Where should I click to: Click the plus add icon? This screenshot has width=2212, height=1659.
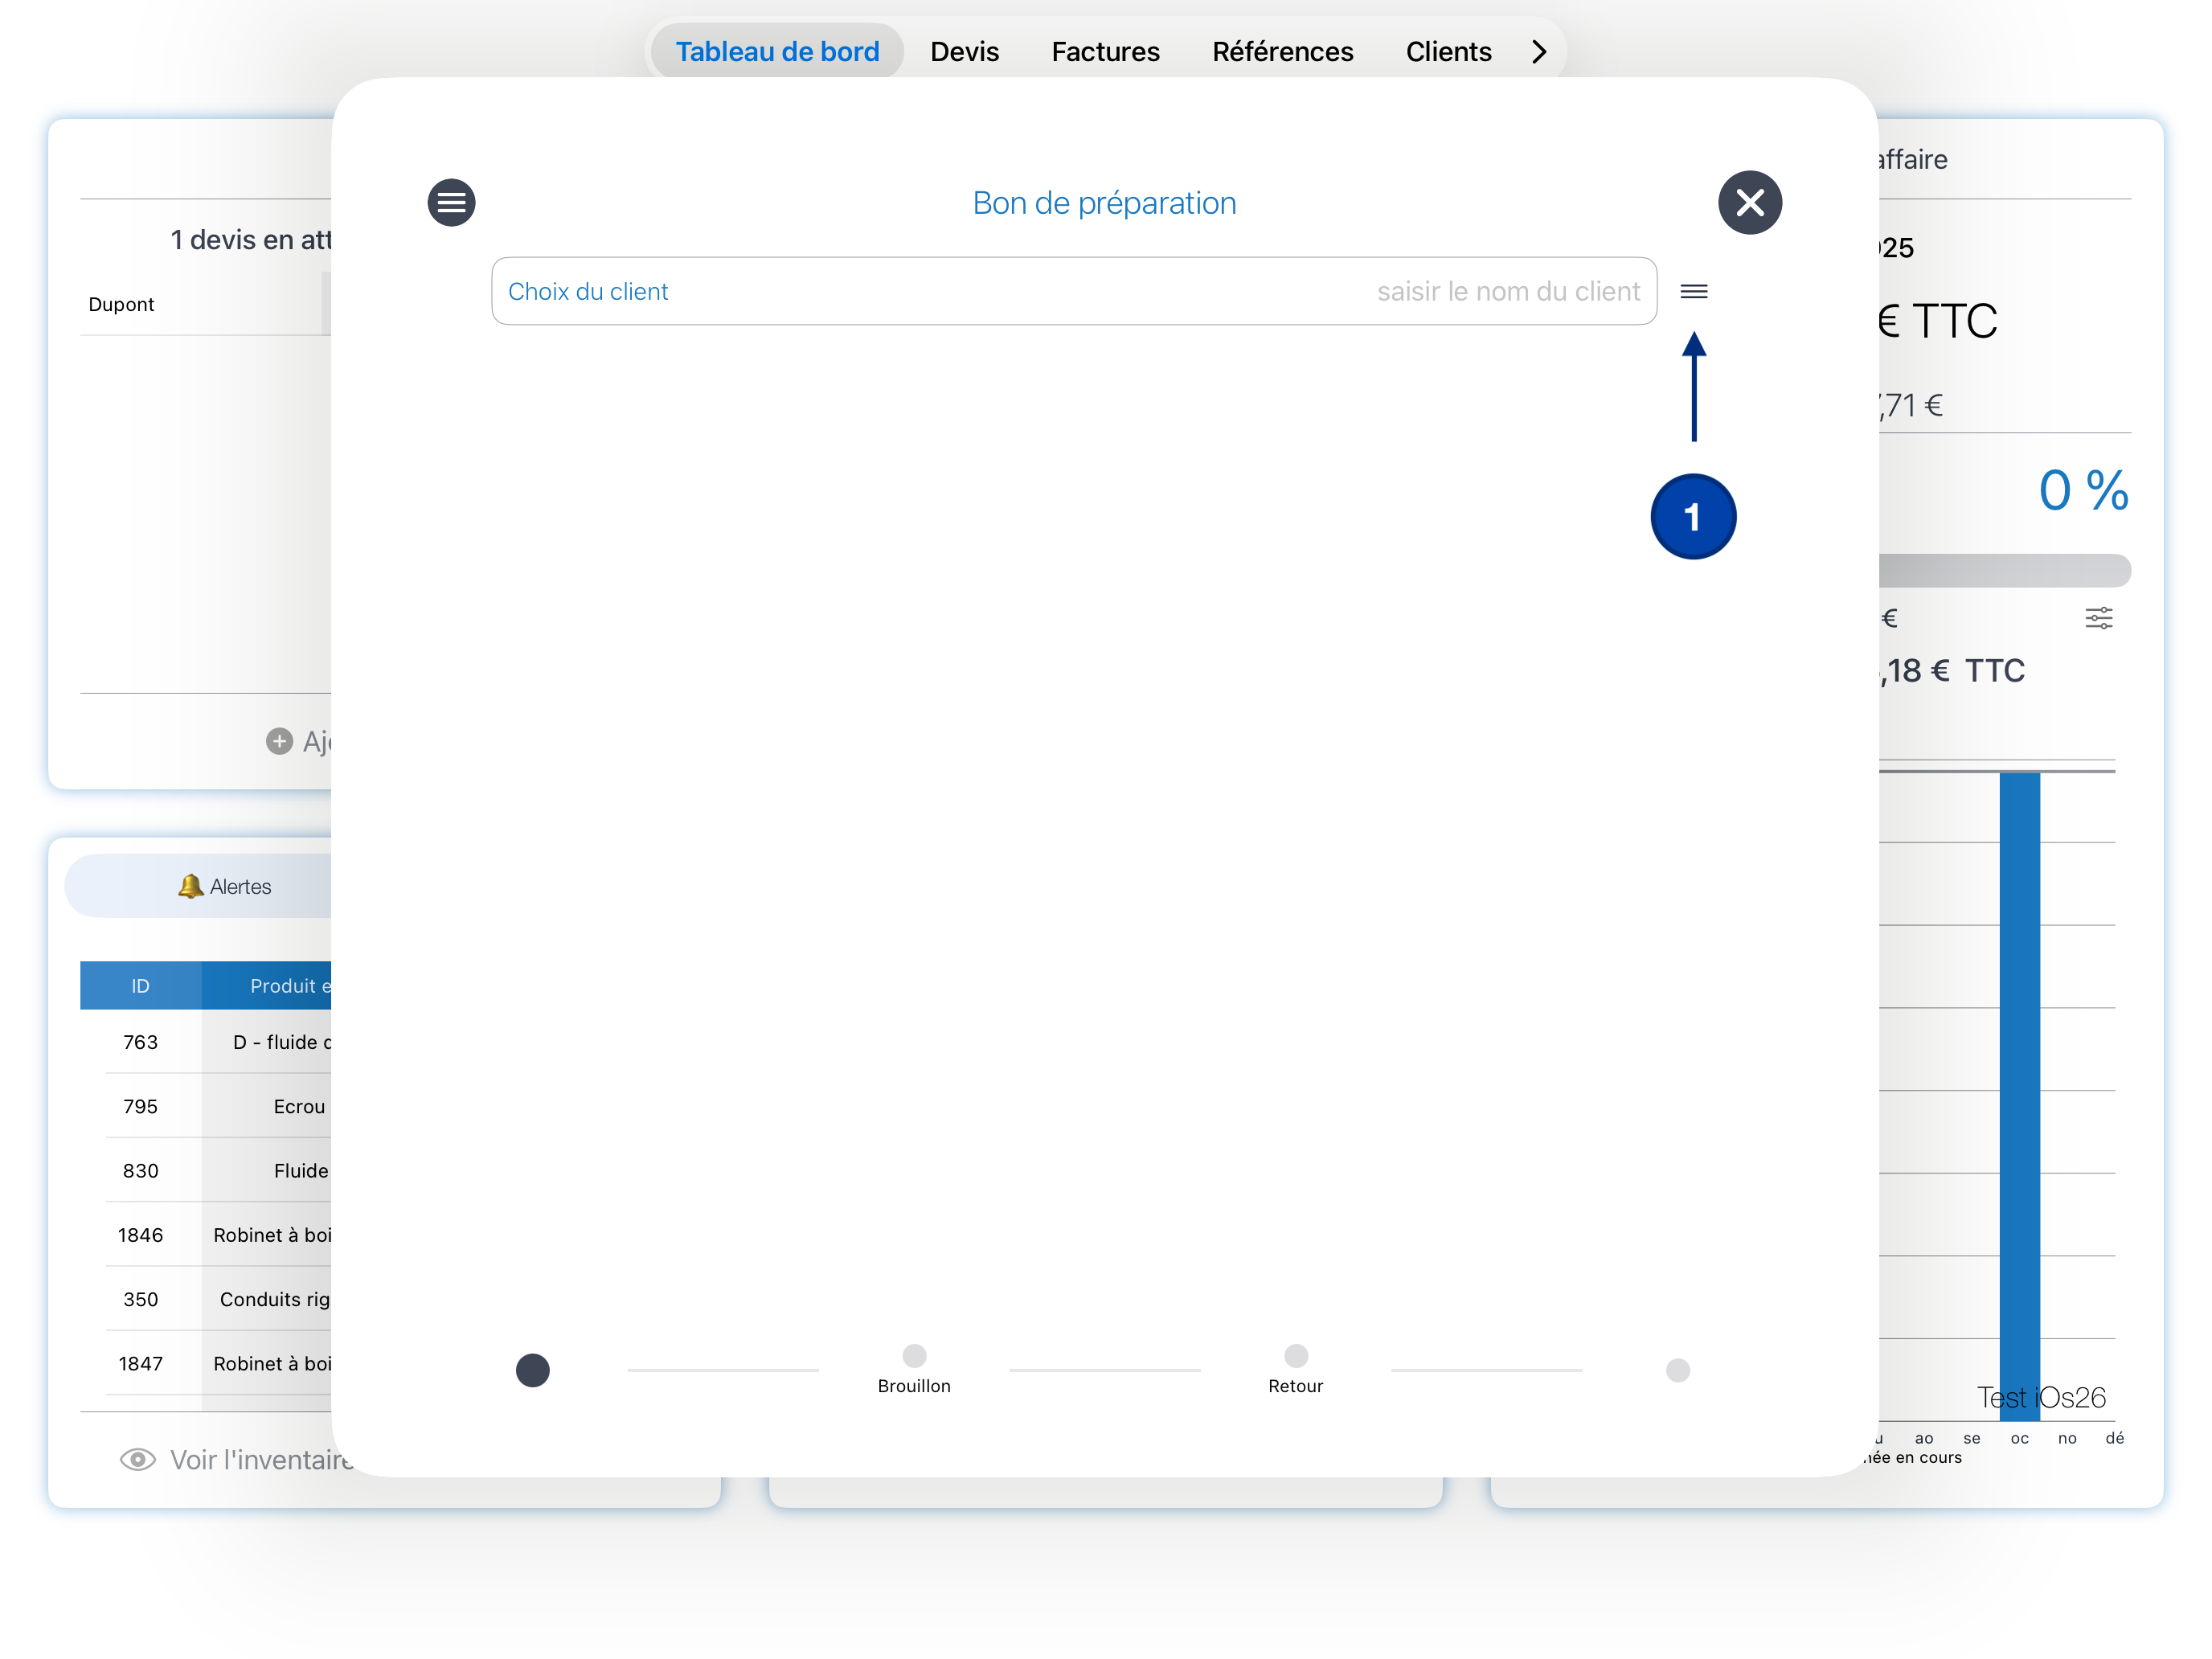point(280,741)
